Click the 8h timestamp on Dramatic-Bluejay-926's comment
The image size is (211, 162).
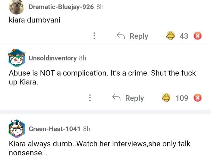[x=100, y=7]
